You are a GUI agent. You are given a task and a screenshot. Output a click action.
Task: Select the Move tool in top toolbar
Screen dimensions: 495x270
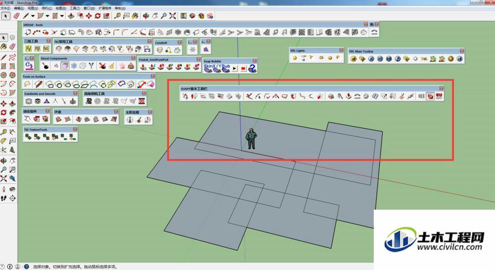pyautogui.click(x=89, y=16)
